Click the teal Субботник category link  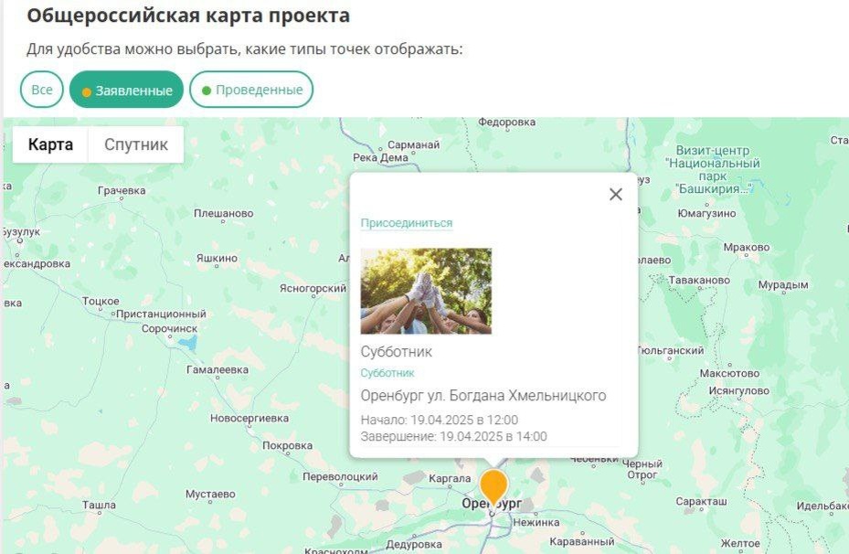[x=387, y=373]
